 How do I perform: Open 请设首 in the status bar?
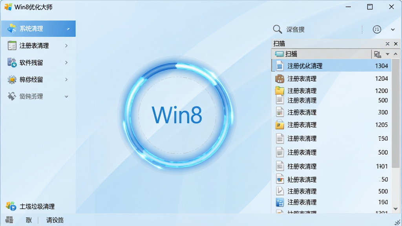pyautogui.click(x=55, y=220)
